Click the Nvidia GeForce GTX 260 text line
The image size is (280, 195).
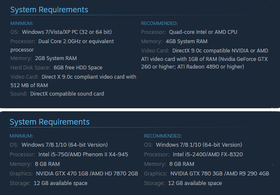click(204, 59)
